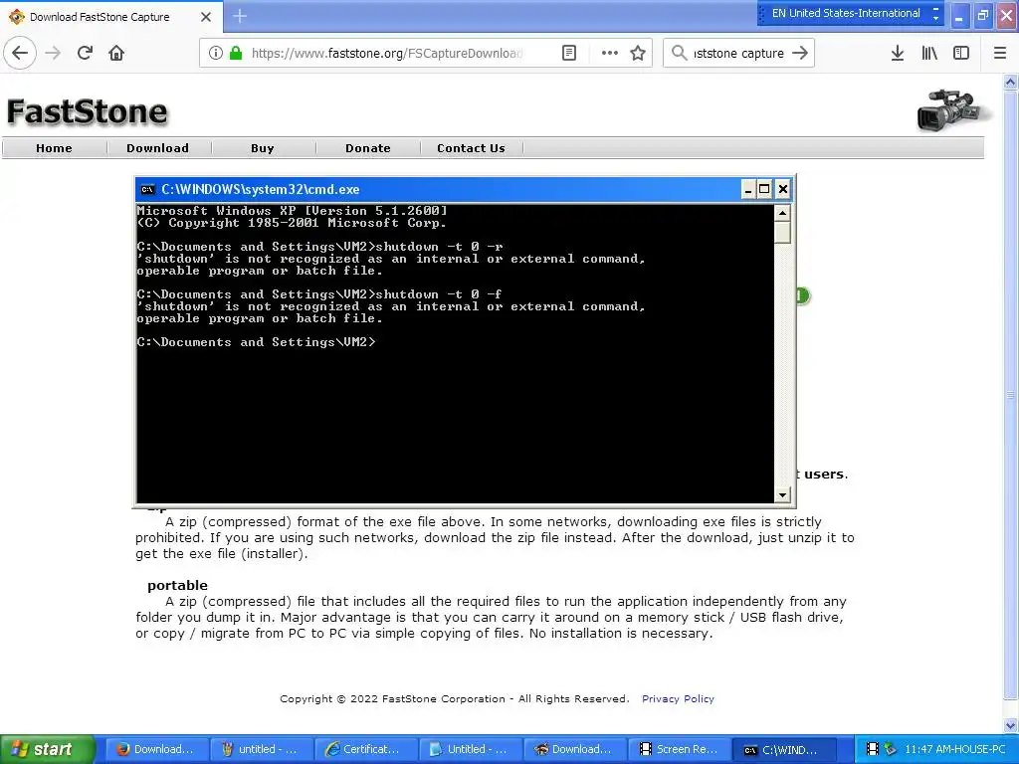1019x764 pixels.
Task: Click the film strip tray icon
Action: [873, 749]
